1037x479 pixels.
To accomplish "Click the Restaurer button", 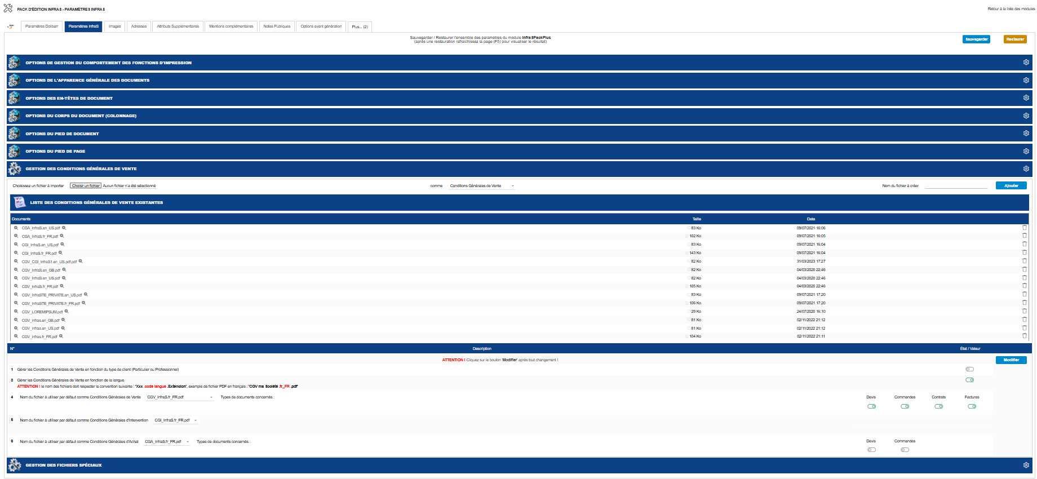I will pyautogui.click(x=1015, y=39).
